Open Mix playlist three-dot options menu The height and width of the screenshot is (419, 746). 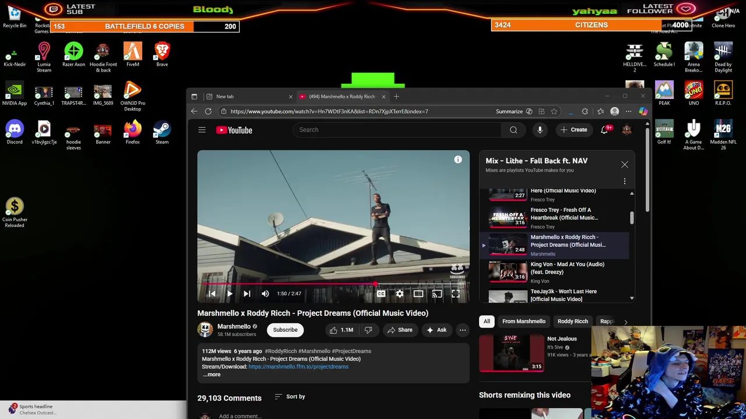coord(625,182)
